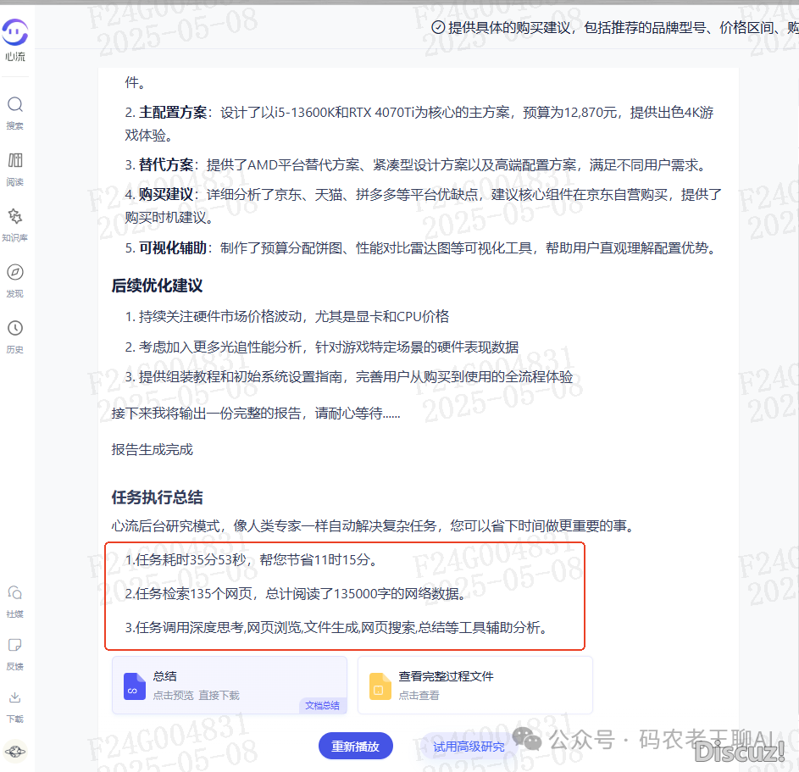Open the 阅读 reading section

coord(15,168)
